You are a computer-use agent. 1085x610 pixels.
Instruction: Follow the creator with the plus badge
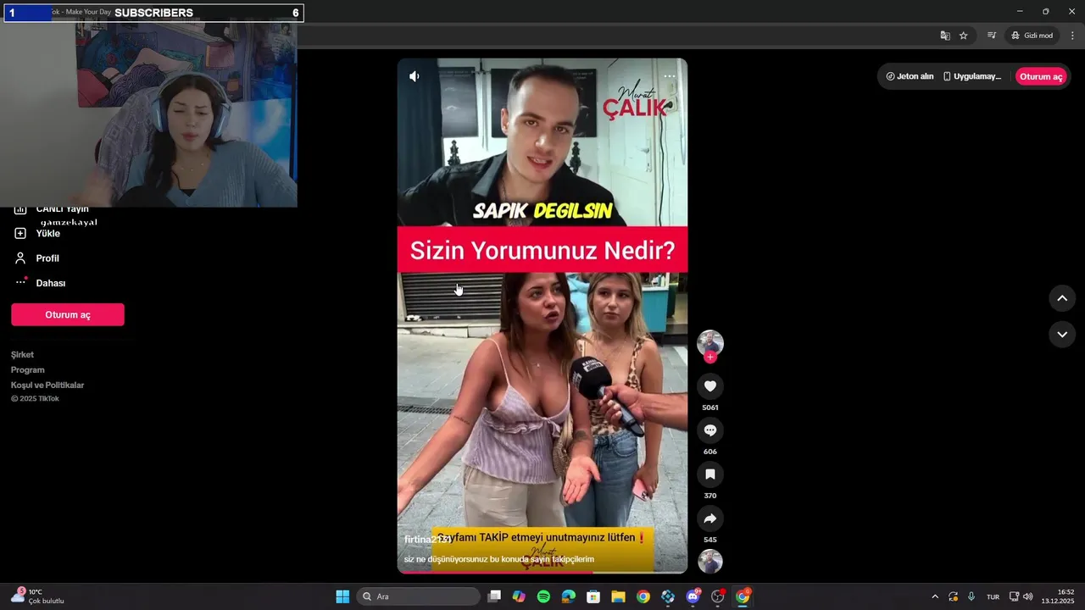coord(710,358)
